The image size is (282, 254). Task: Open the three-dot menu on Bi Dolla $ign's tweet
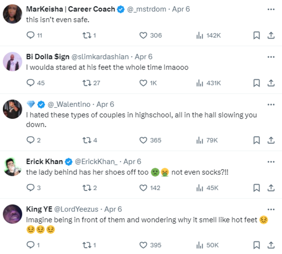pos(270,57)
